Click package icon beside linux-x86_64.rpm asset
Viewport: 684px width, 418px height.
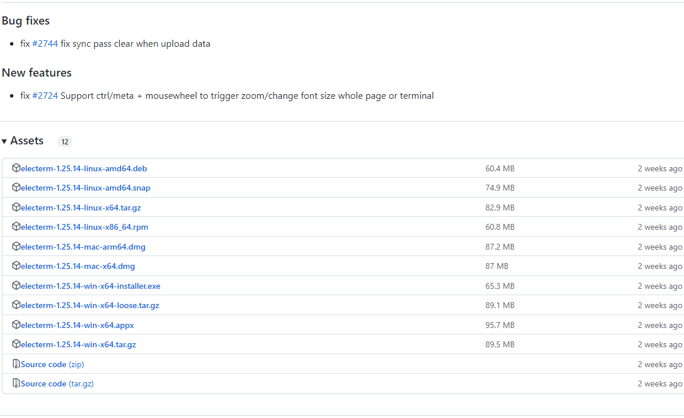pos(16,226)
